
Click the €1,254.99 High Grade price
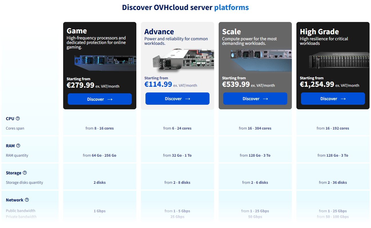317,84
